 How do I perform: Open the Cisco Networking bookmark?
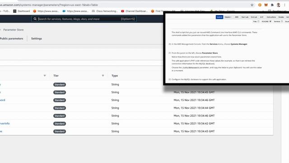[105, 11]
